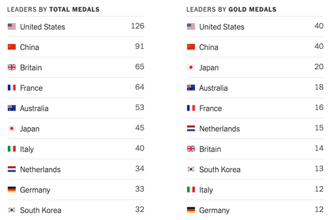Click the Japan flag in gold medals list
Screen dimensions: 330x220
tap(191, 67)
